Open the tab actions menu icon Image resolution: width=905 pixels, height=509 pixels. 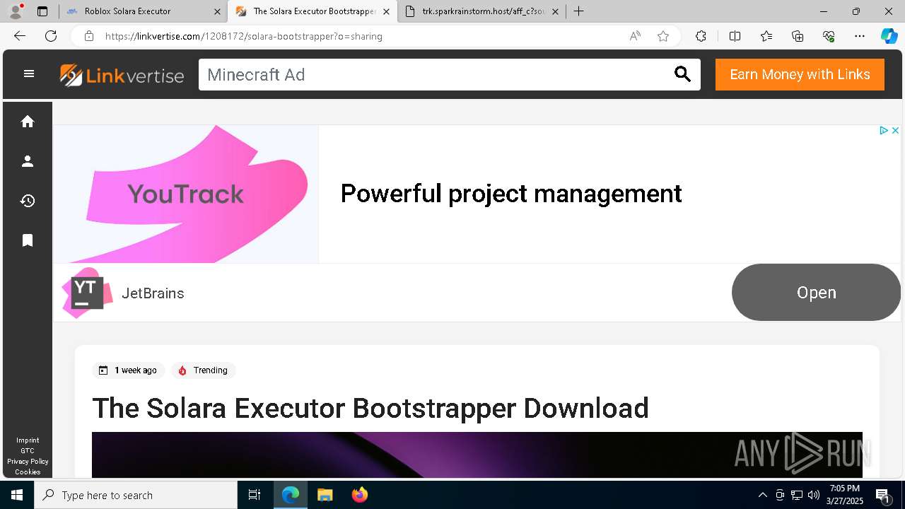(42, 11)
